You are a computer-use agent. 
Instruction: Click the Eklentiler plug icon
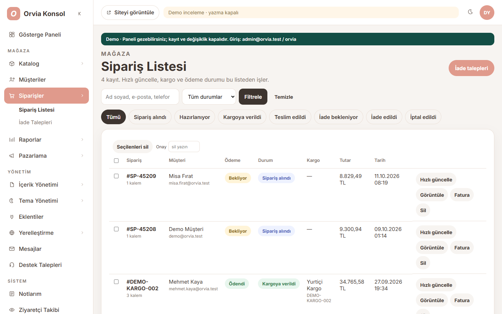(x=12, y=217)
